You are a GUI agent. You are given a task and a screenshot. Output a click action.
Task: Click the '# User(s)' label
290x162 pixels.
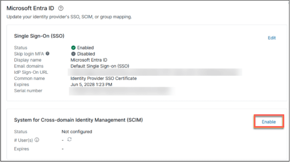coord(24,140)
